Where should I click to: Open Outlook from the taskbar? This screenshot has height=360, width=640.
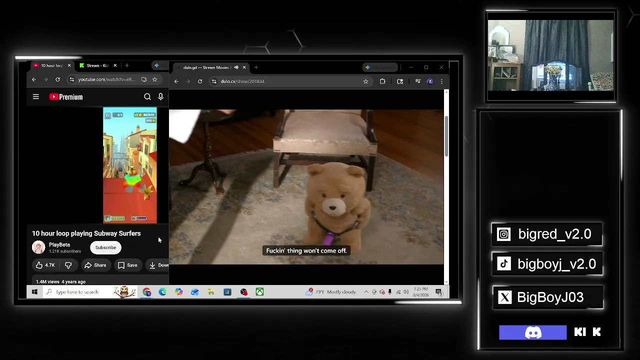(x=195, y=292)
